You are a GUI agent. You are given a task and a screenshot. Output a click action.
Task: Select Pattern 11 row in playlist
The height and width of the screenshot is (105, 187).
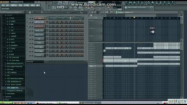(x=96, y=66)
